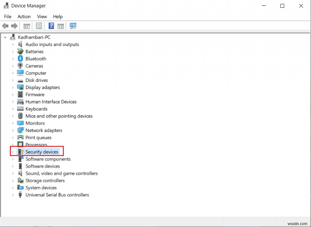Viewport: 311px width, 227px height.
Task: Expand the Keyboards category
Action: (x=13, y=109)
